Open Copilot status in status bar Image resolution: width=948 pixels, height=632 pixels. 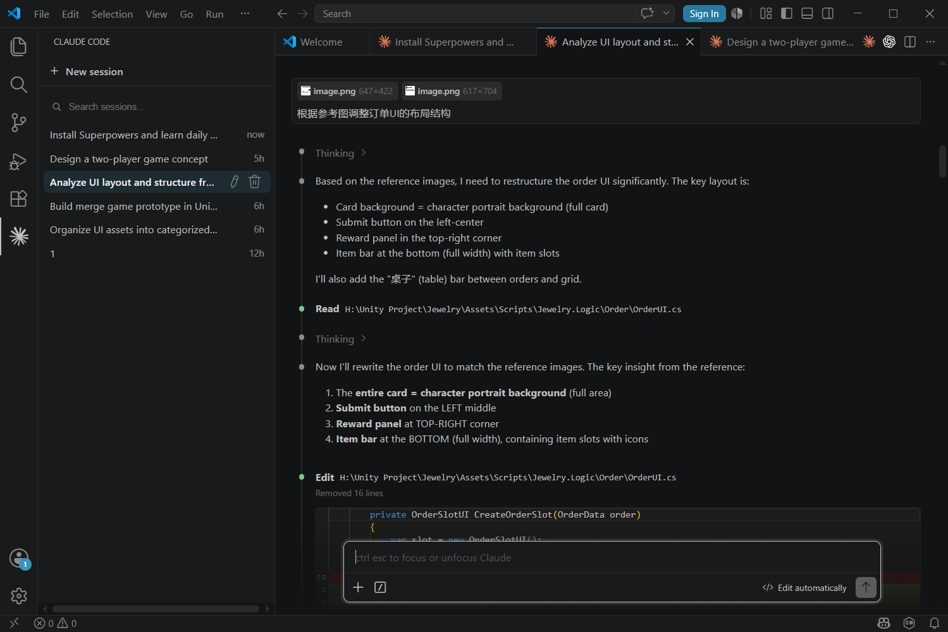click(x=884, y=623)
